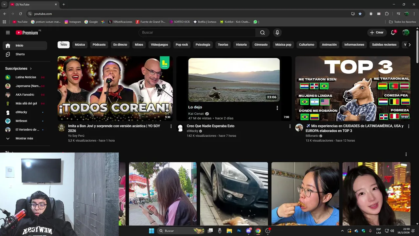
Task: Open the Windows Start menu
Action: pyautogui.click(x=152, y=231)
